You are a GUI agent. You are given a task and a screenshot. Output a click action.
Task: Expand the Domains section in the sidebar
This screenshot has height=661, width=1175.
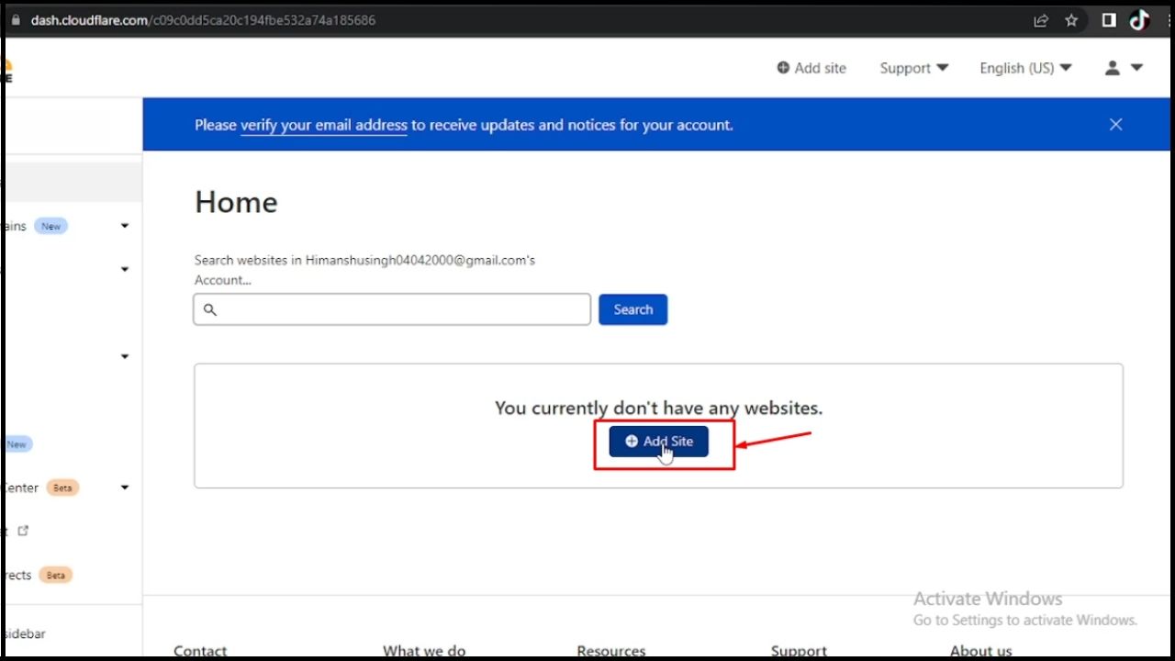point(124,226)
